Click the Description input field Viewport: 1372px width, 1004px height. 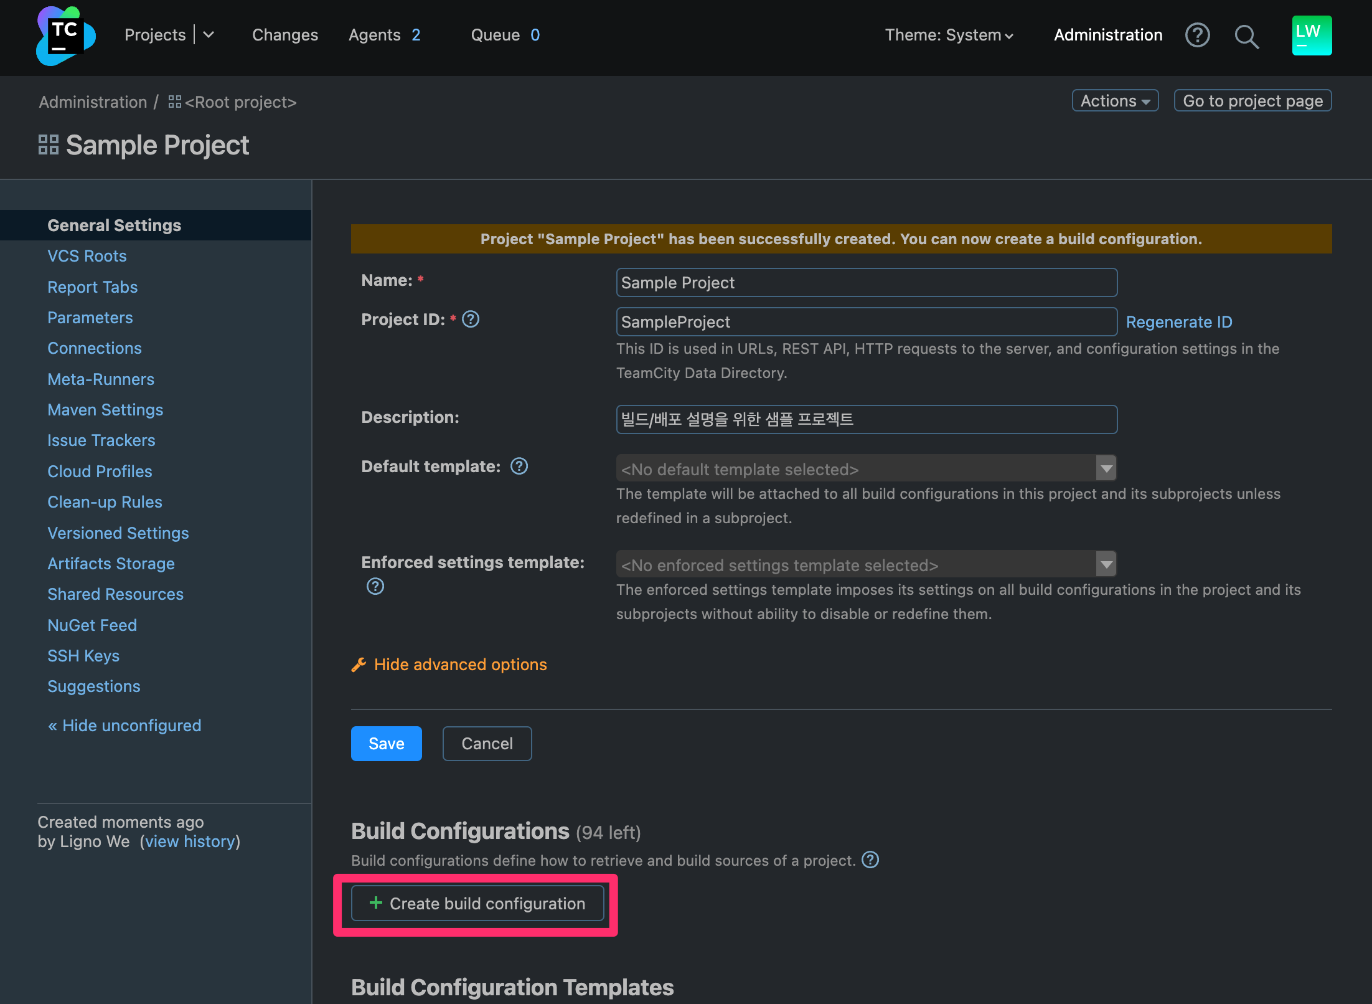[865, 420]
